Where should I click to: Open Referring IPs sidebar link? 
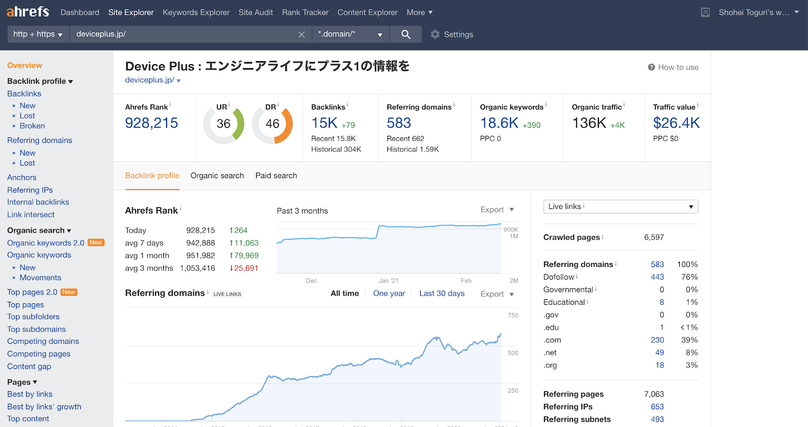coord(30,190)
